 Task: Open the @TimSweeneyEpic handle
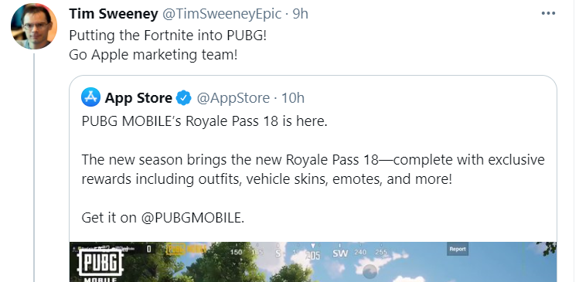pyautogui.click(x=222, y=14)
